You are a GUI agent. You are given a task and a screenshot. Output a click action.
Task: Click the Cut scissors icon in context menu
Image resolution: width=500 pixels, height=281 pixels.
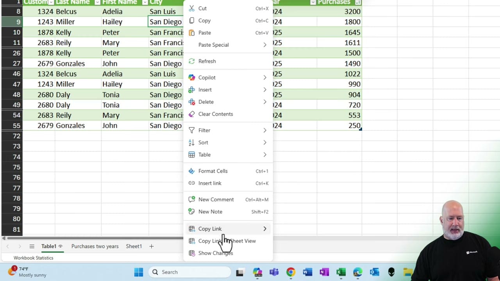click(191, 8)
